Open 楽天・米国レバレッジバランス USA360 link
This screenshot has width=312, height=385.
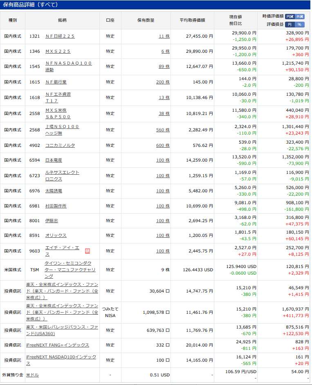[62, 331]
